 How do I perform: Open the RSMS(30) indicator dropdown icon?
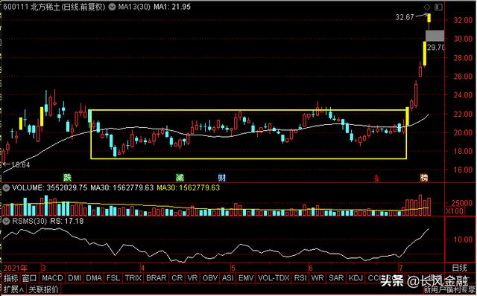[6, 222]
